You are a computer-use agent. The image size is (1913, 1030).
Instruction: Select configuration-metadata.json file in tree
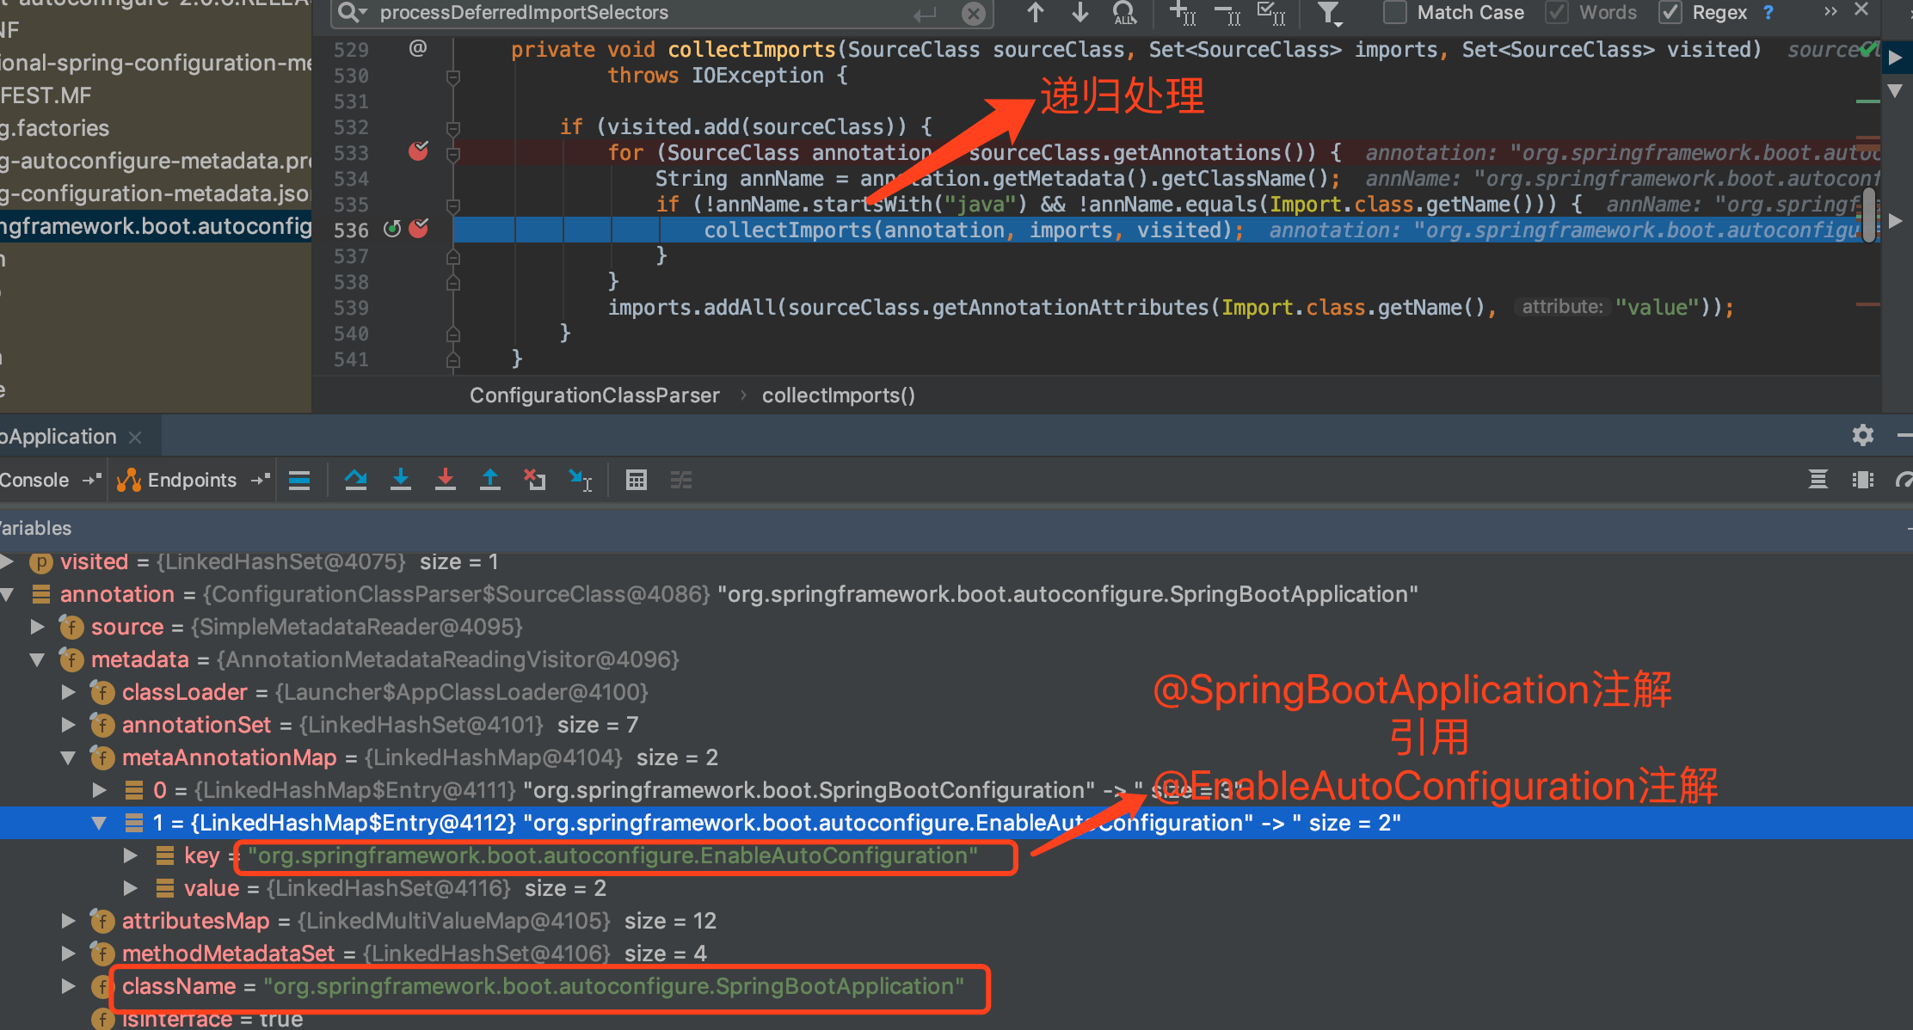click(x=156, y=193)
